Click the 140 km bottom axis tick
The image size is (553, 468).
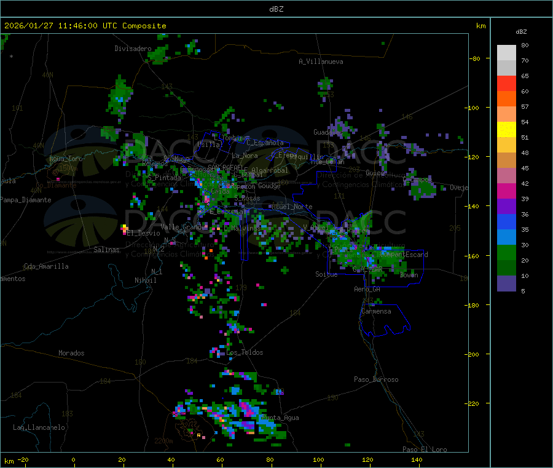[x=417, y=459]
